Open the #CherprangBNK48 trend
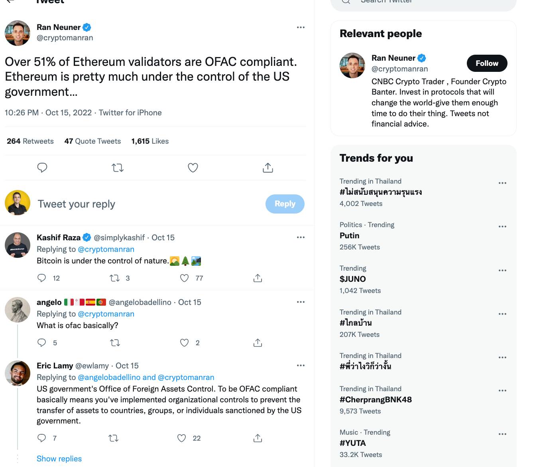 [x=376, y=400]
